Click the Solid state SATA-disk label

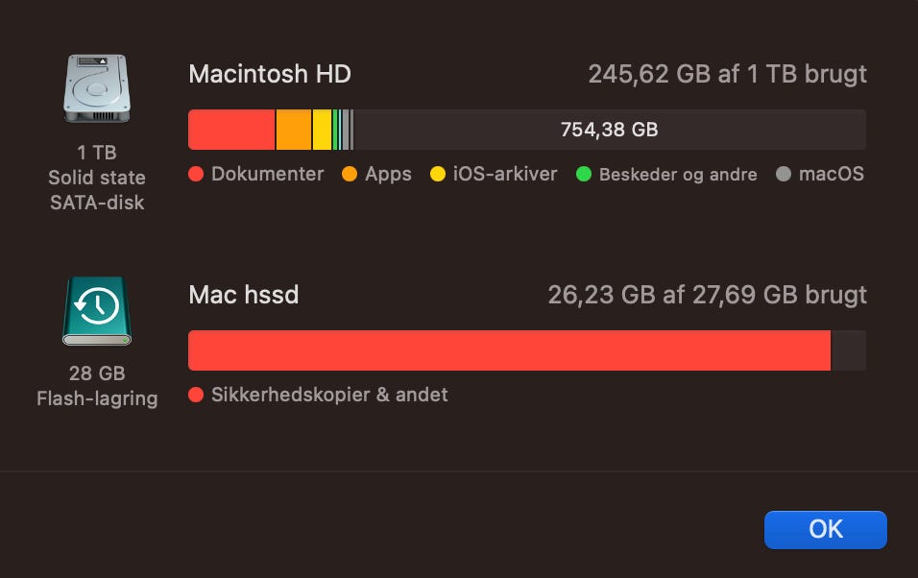coord(97,190)
